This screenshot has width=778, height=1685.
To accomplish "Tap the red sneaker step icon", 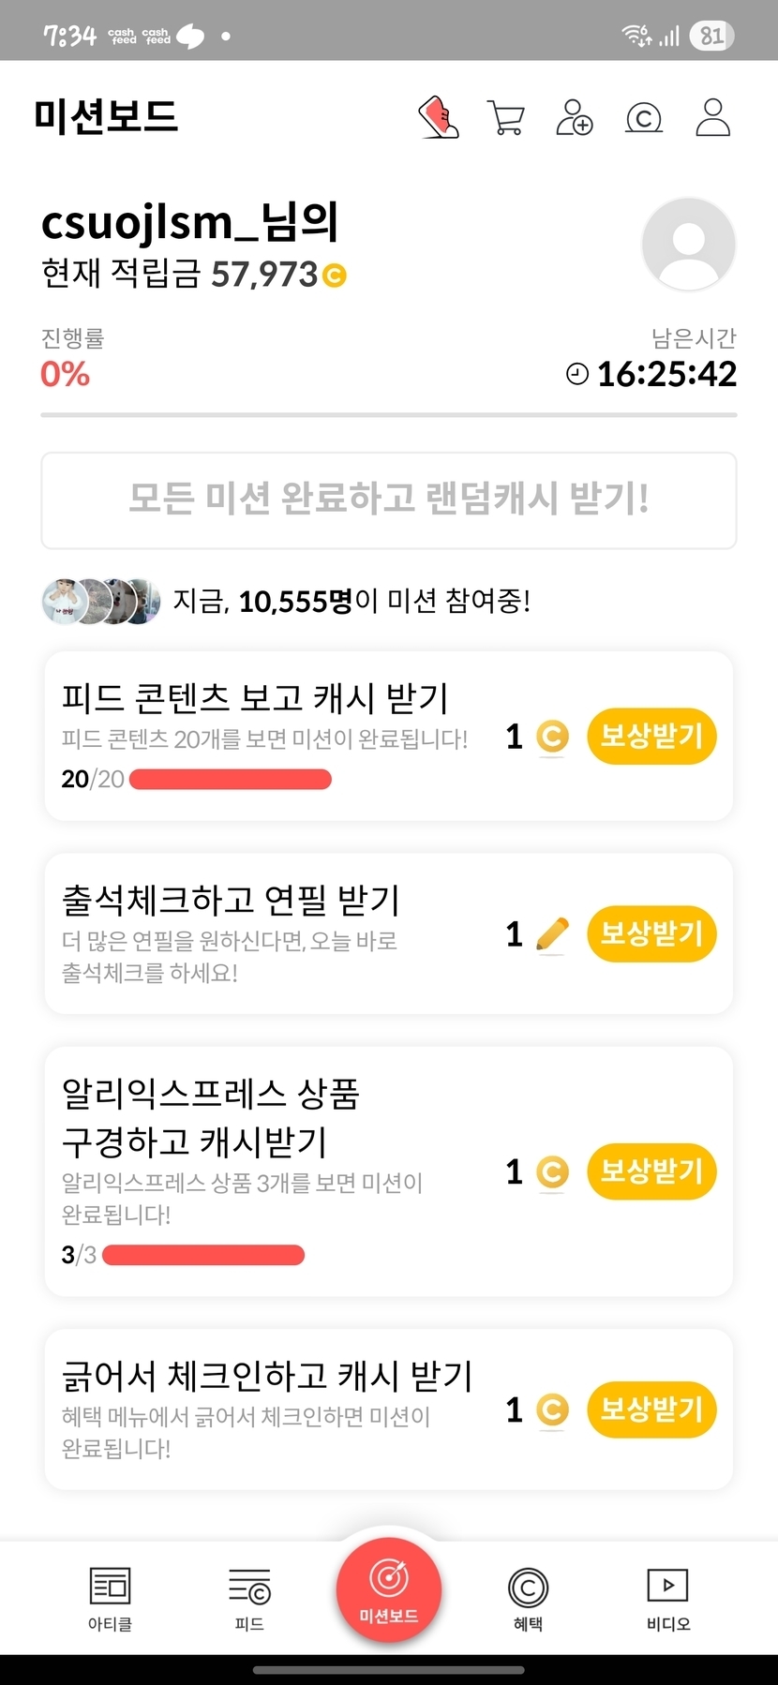I will pyautogui.click(x=438, y=118).
